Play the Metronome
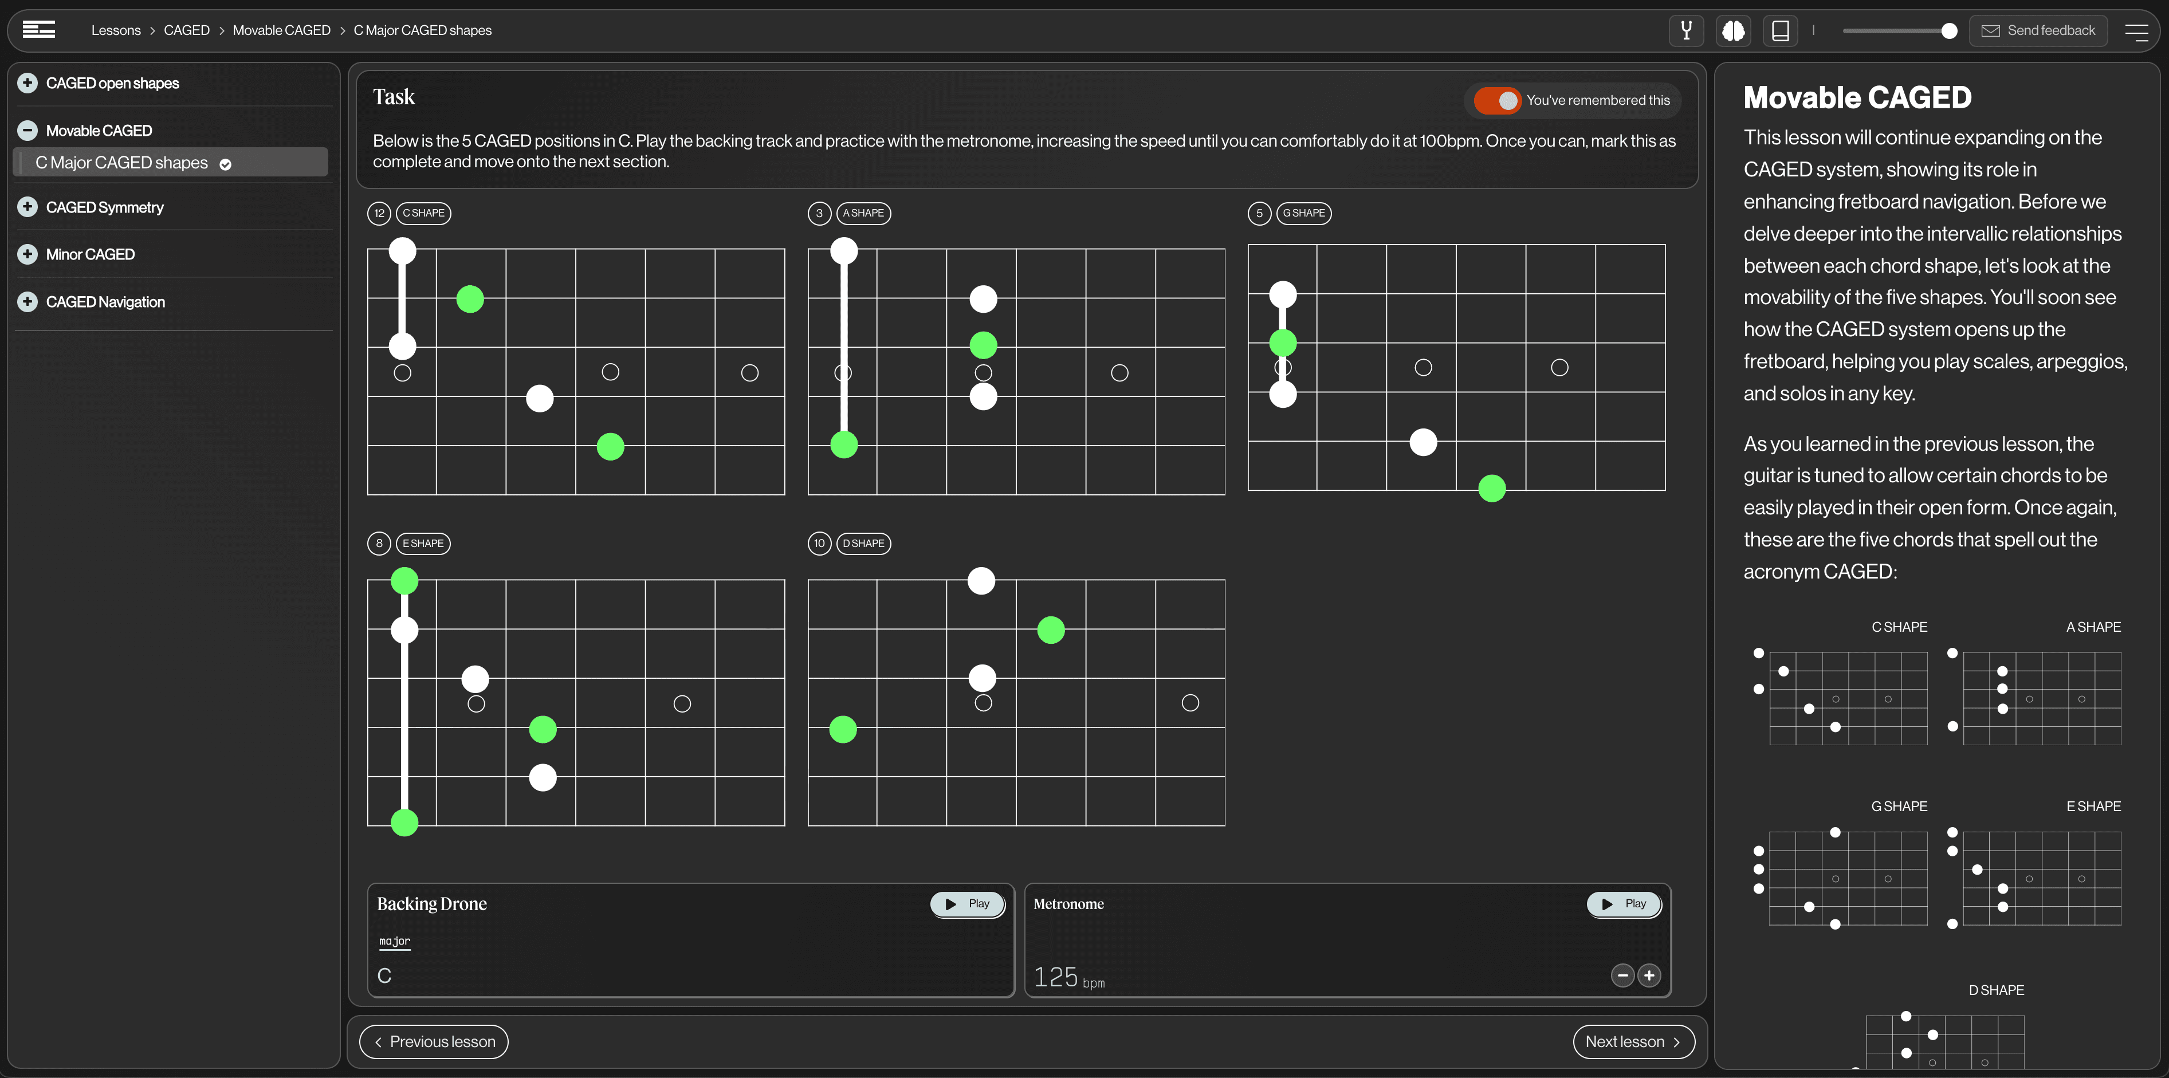The width and height of the screenshot is (2169, 1078). pos(1624,904)
